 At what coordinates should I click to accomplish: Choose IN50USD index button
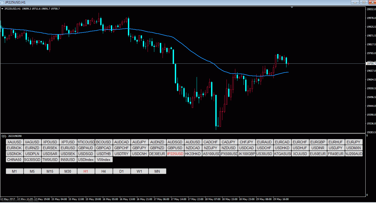pyautogui.click(x=68, y=160)
